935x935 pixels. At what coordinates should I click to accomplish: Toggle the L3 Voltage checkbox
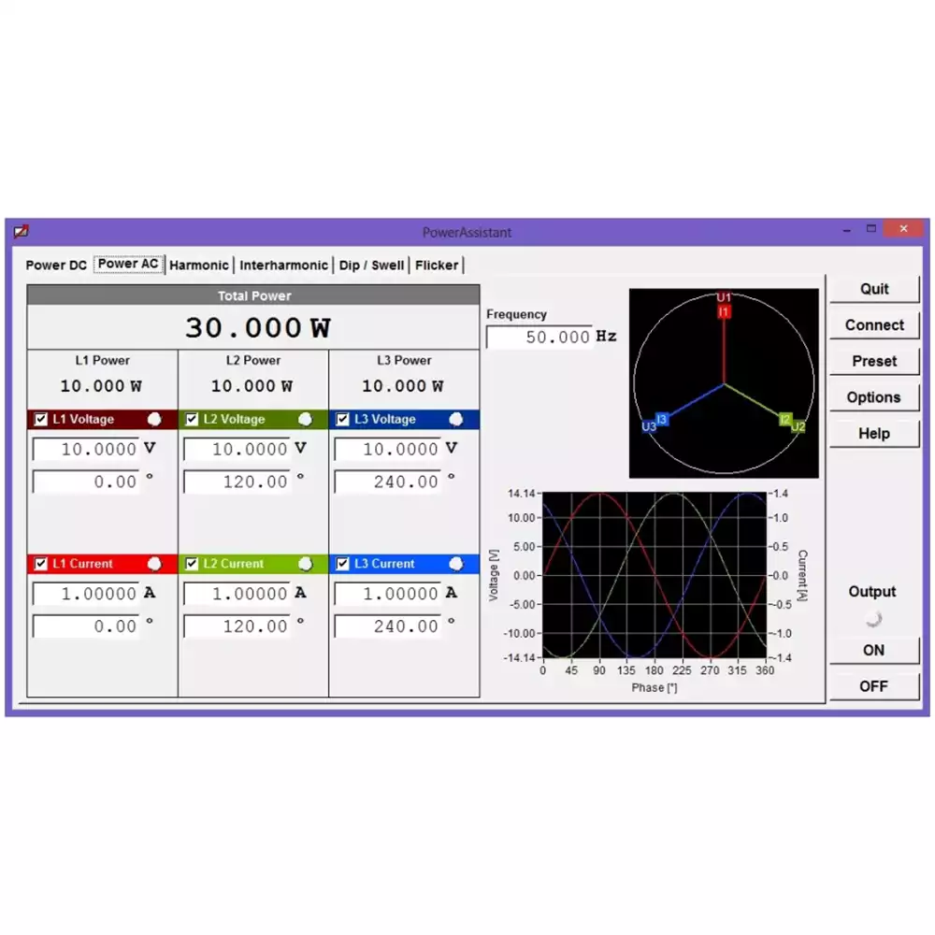pyautogui.click(x=342, y=419)
